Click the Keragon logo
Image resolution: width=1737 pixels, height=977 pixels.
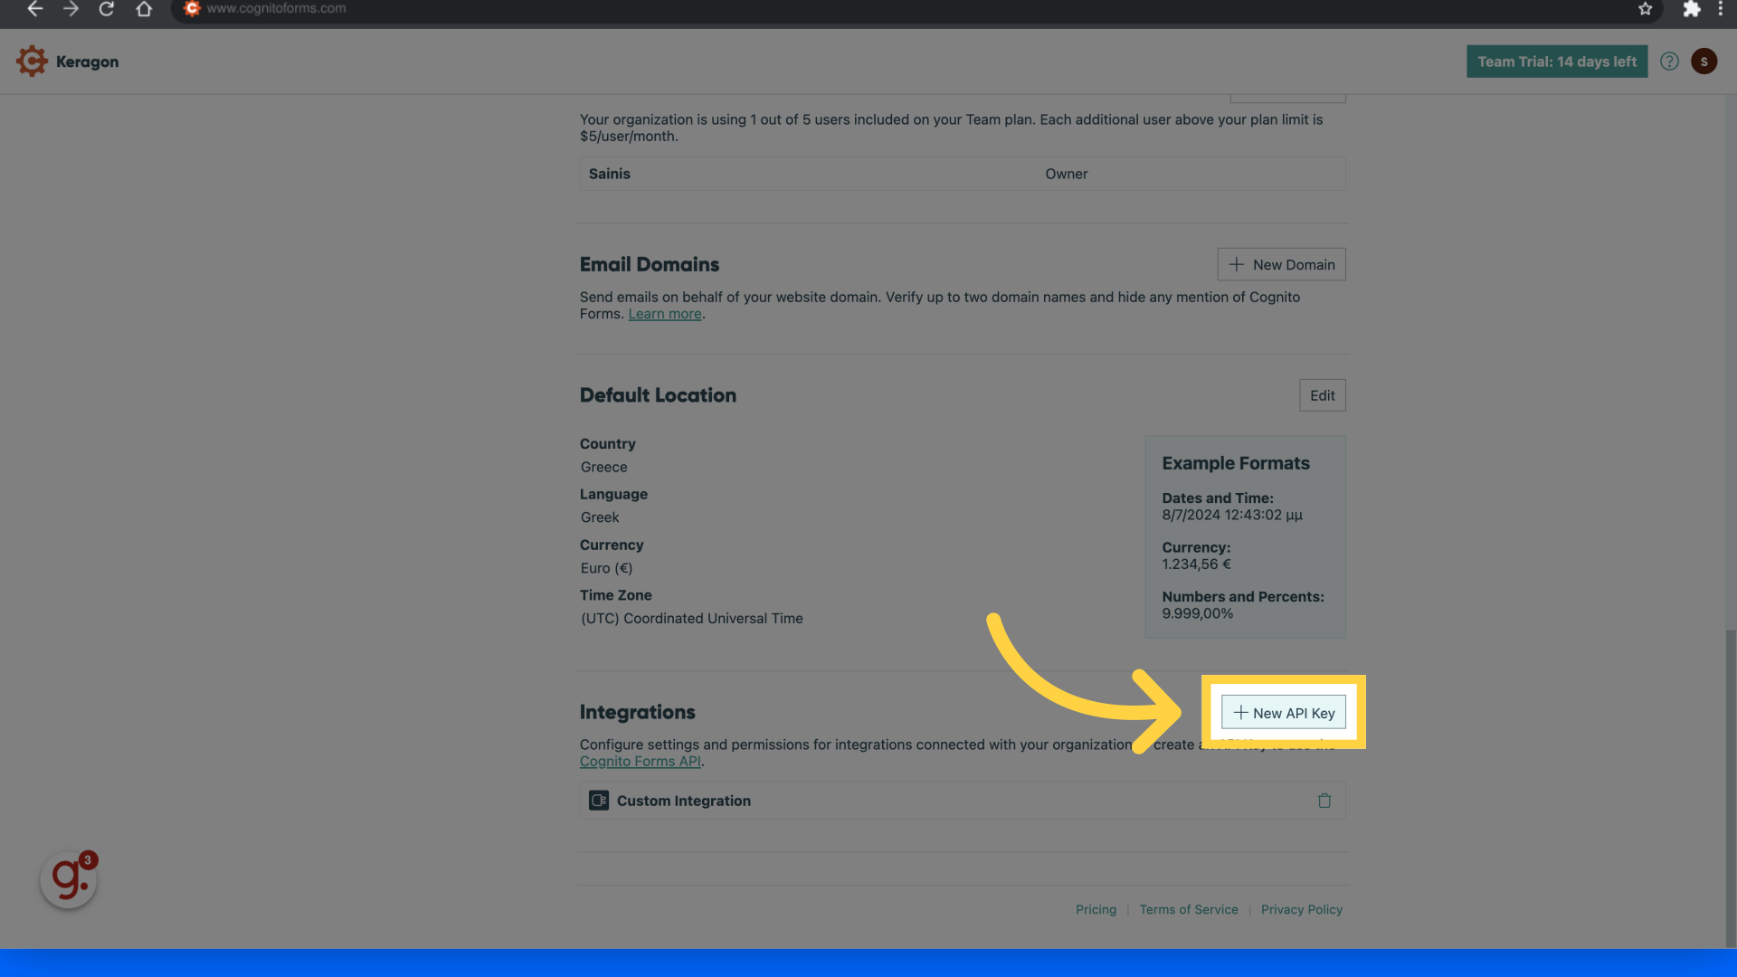point(67,61)
